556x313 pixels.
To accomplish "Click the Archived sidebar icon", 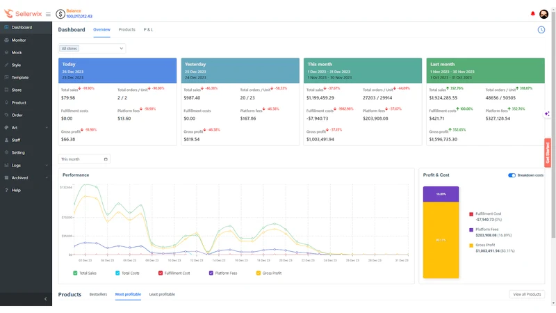I will point(6,177).
